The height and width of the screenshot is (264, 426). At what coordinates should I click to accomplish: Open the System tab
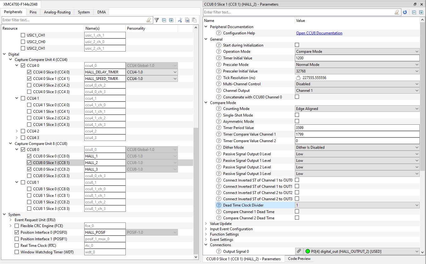[84, 12]
